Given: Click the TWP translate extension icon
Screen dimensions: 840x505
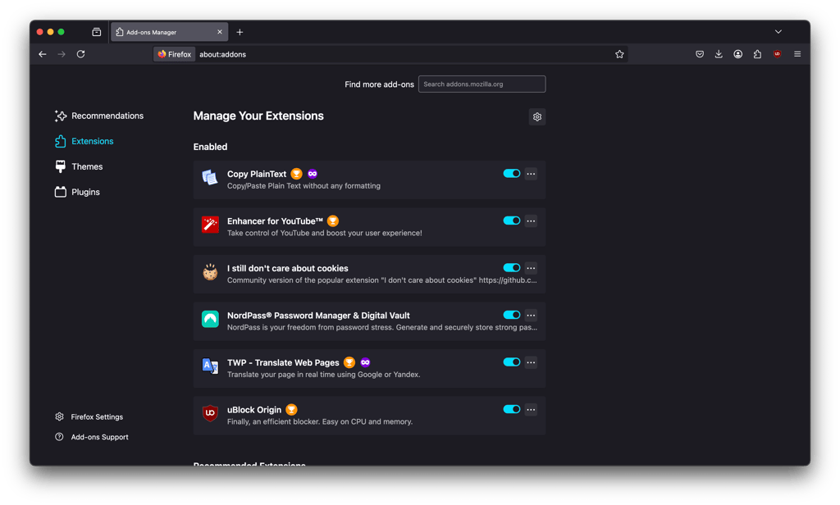Looking at the screenshot, I should tap(210, 366).
